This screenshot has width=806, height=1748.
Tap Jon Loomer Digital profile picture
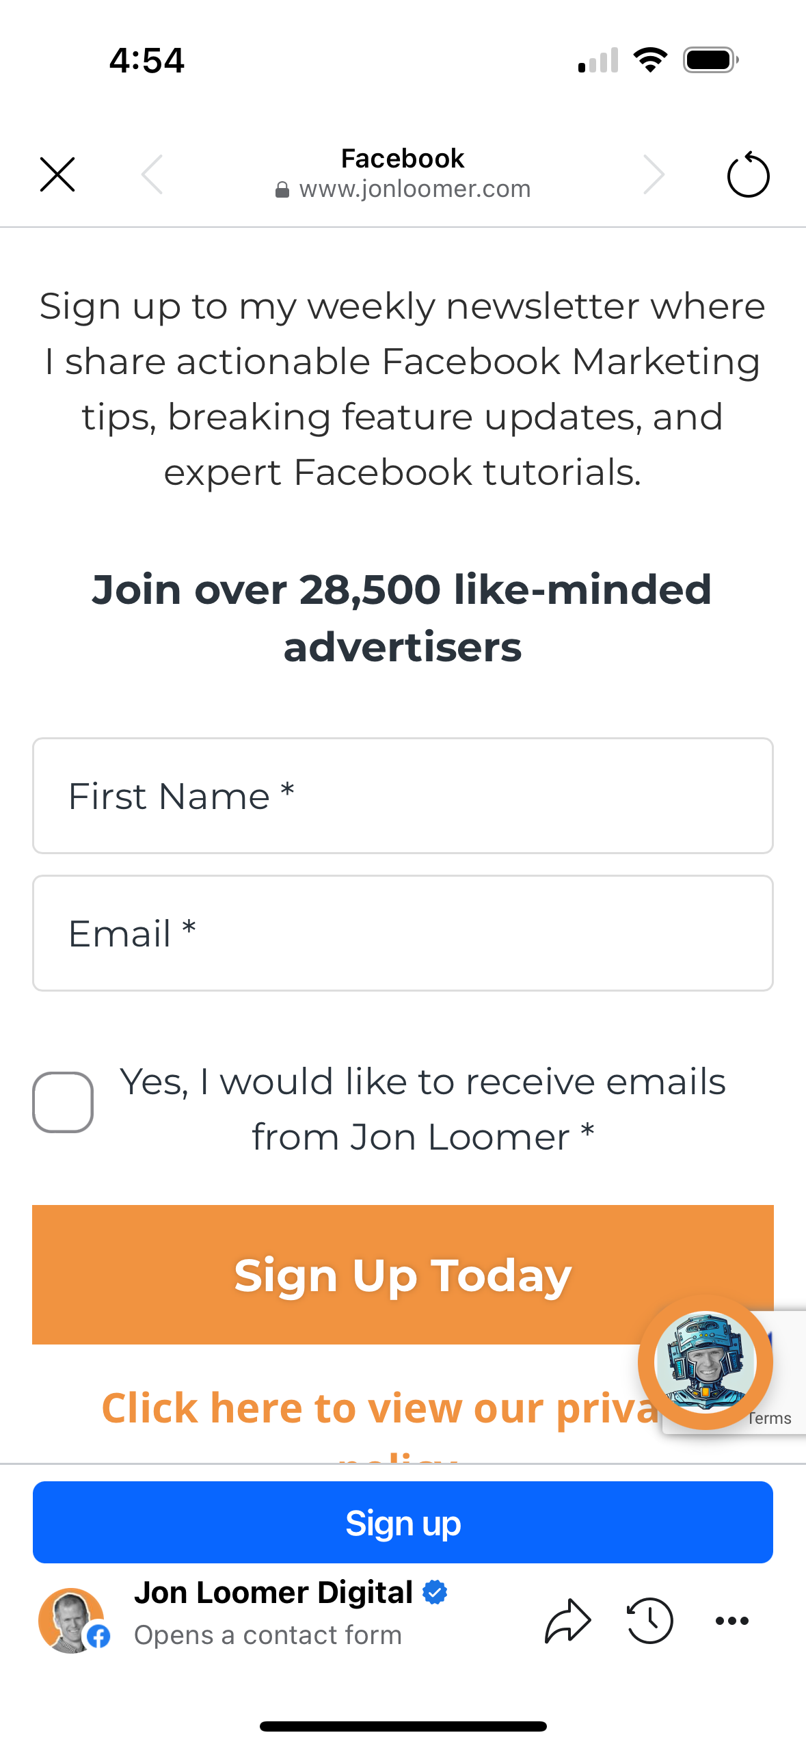[x=71, y=1620]
